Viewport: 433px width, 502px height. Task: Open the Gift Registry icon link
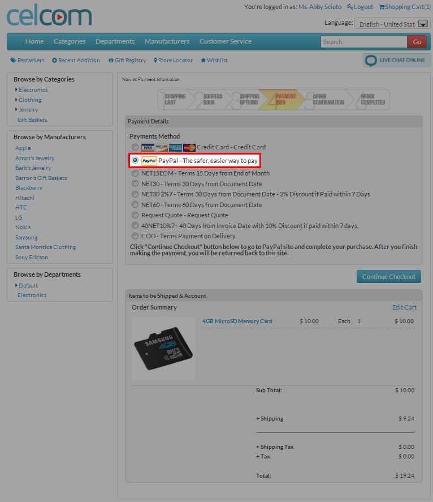[111, 61]
